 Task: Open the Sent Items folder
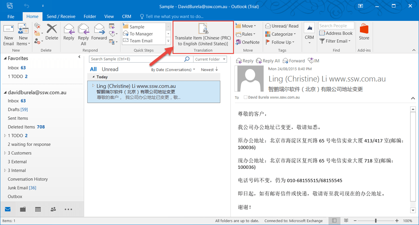click(18, 118)
